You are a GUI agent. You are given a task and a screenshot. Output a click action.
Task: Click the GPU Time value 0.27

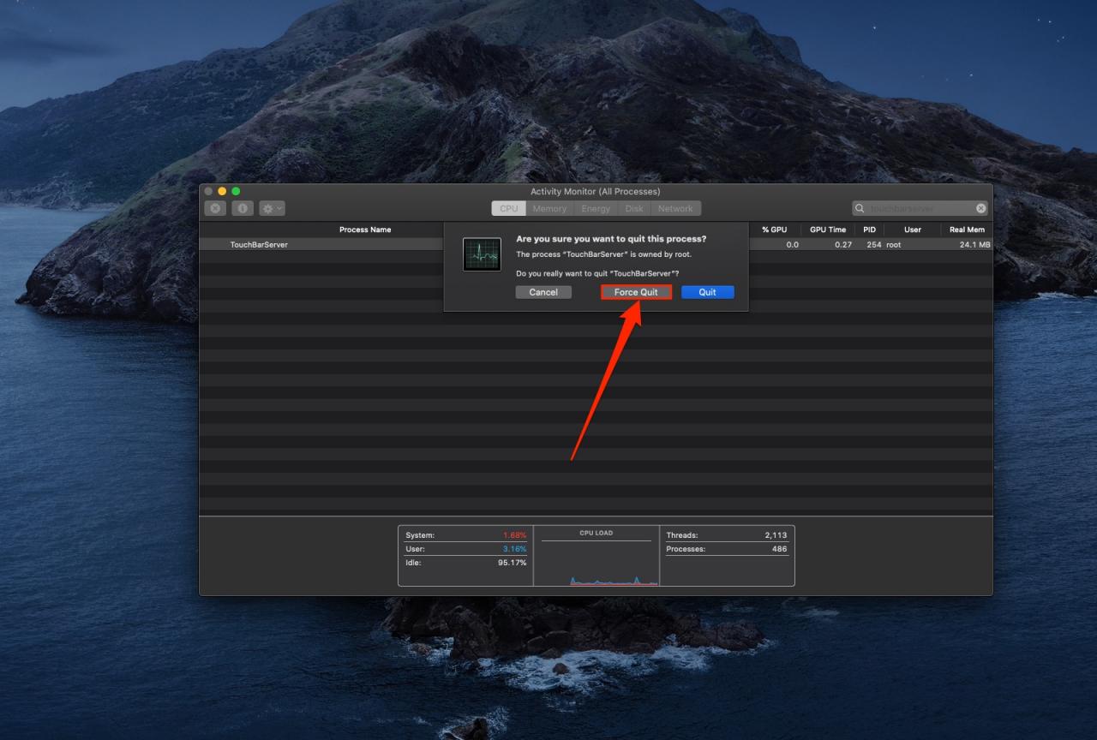click(x=843, y=245)
